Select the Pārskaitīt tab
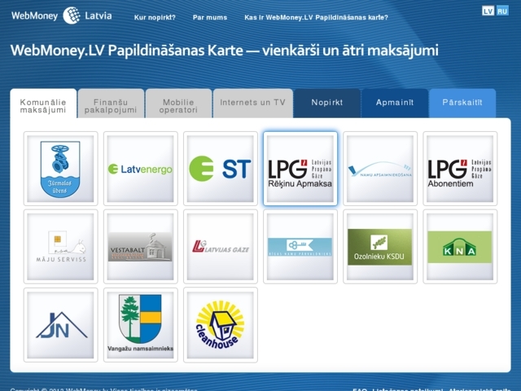This screenshot has width=521, height=391. [x=462, y=103]
